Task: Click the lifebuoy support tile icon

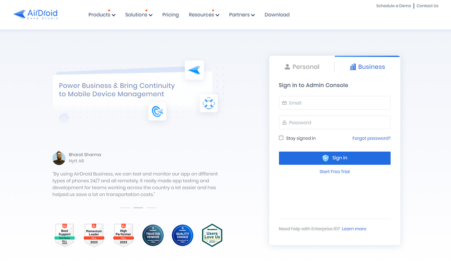Action: (x=209, y=103)
